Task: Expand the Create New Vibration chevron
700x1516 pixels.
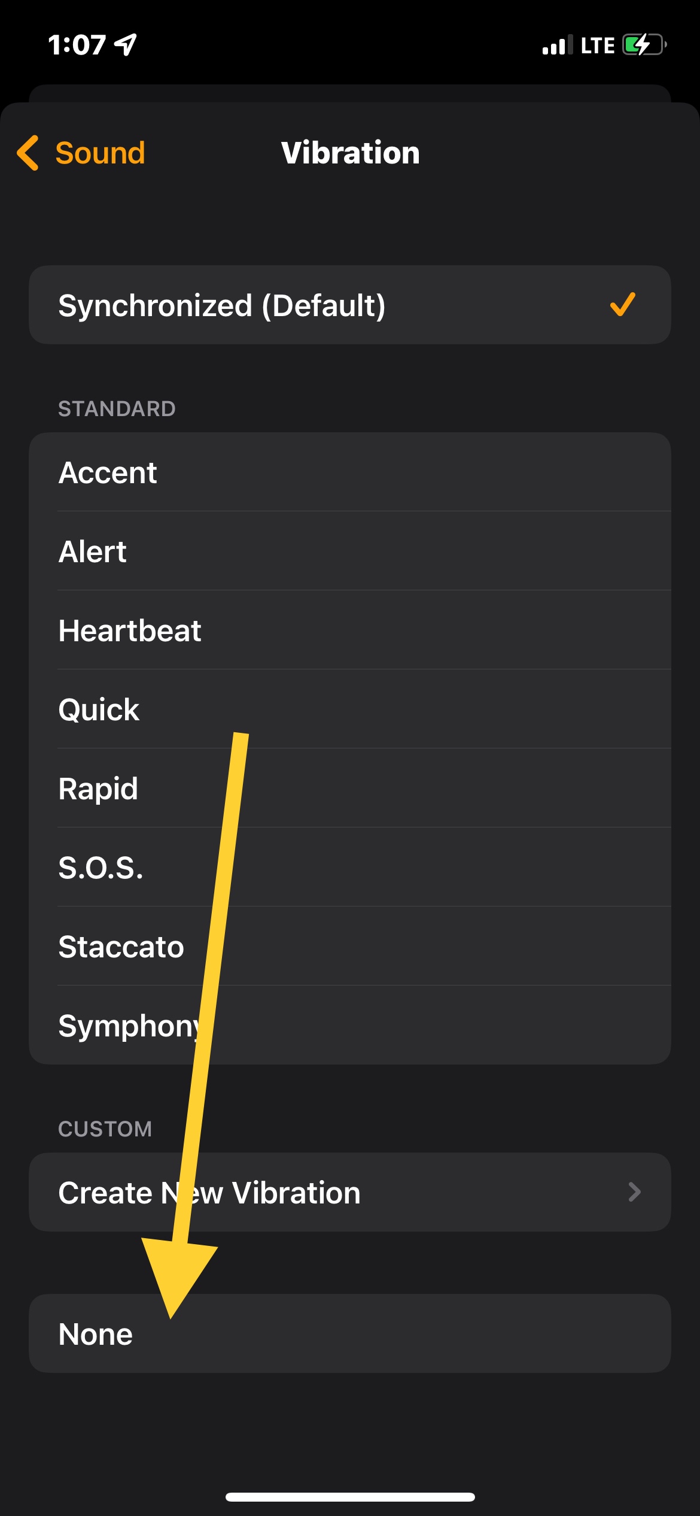Action: (634, 1192)
